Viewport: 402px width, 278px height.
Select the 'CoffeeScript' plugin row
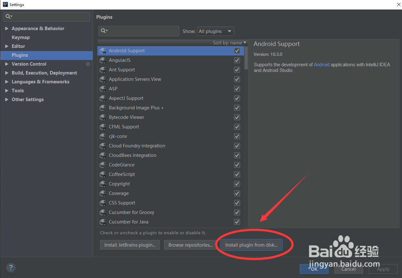(x=171, y=174)
